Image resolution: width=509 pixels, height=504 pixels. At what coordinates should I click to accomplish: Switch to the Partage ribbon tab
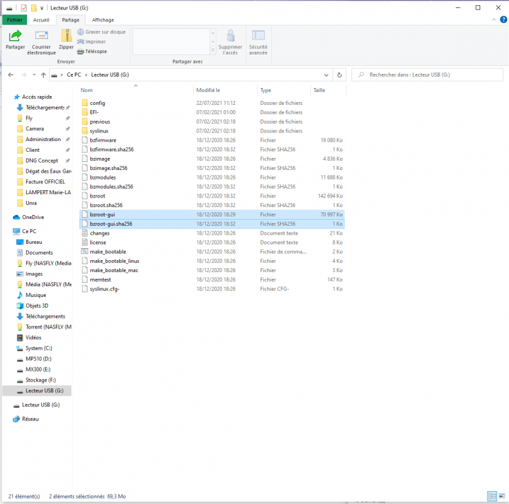point(71,19)
